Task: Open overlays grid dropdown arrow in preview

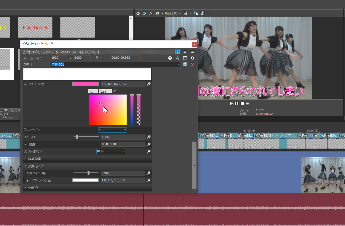Action: pos(191,13)
